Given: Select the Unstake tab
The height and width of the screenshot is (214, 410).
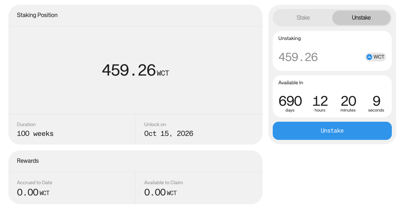Looking at the screenshot, I should (361, 18).
